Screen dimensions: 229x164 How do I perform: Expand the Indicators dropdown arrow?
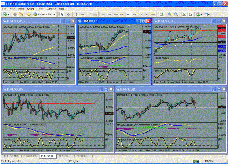click(x=201, y=14)
